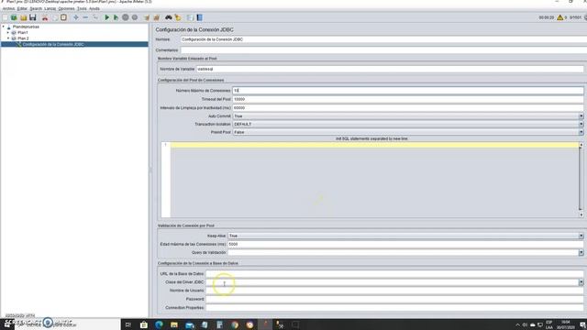This screenshot has width=587, height=330.
Task: Click the Número Máximo de Conexiones field
Action: [407, 91]
